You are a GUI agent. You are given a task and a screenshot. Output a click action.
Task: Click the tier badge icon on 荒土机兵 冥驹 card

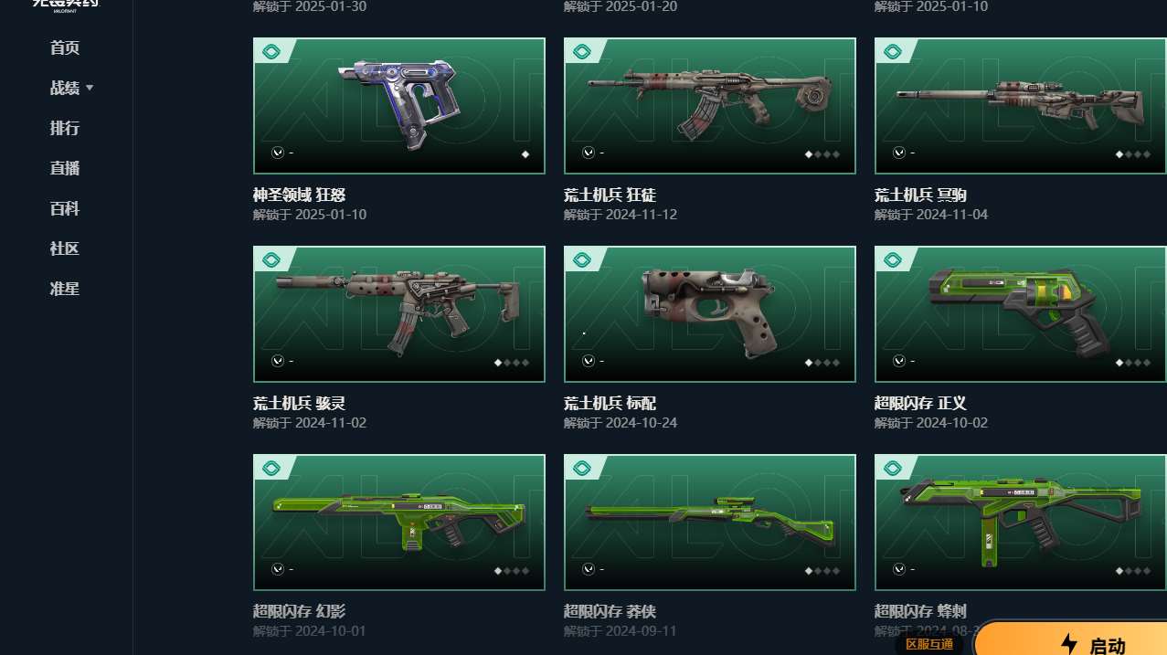(892, 51)
